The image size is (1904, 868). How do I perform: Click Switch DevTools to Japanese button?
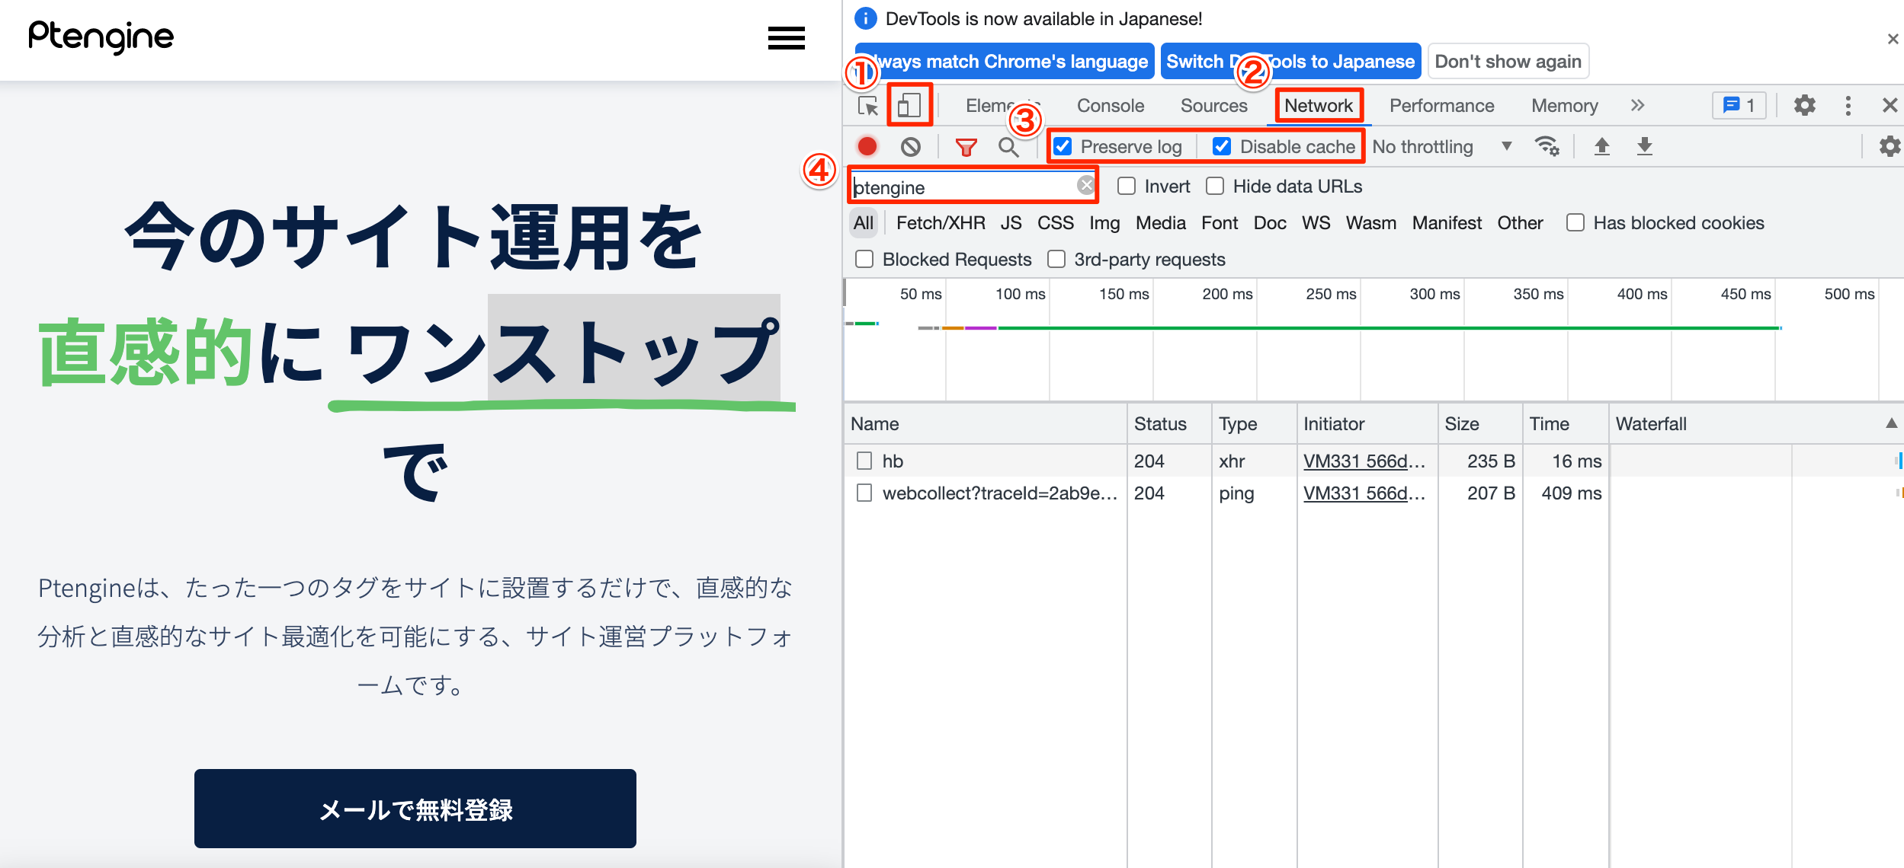[x=1290, y=61]
